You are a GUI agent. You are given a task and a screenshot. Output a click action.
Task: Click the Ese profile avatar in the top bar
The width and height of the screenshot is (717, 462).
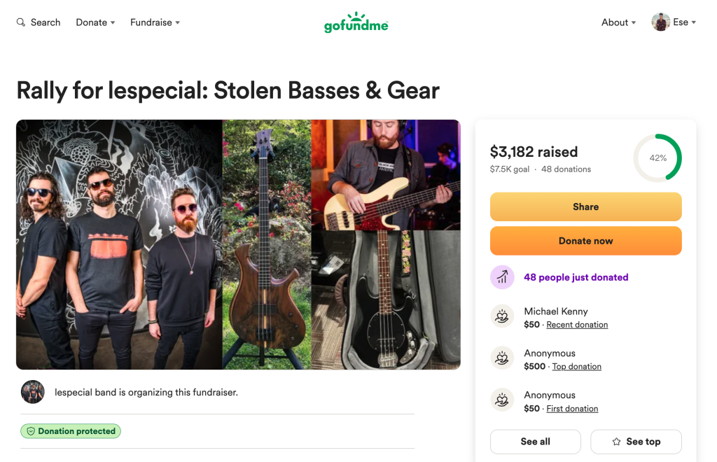pyautogui.click(x=660, y=22)
